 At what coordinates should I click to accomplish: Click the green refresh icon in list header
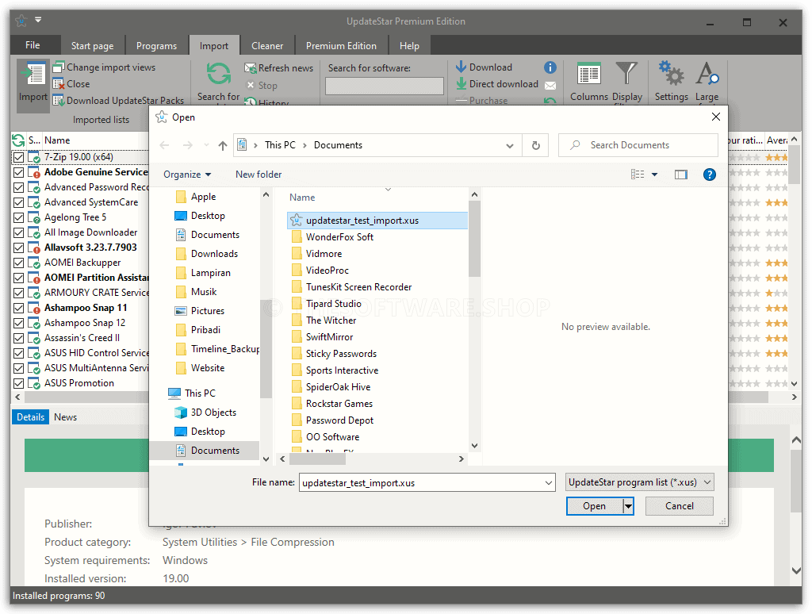(18, 140)
